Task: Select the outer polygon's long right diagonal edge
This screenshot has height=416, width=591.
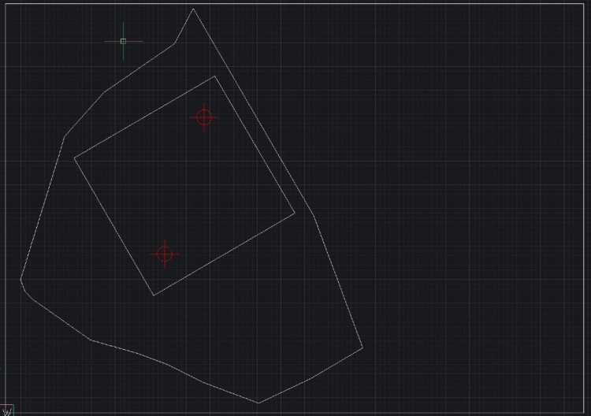Action: click(x=253, y=112)
